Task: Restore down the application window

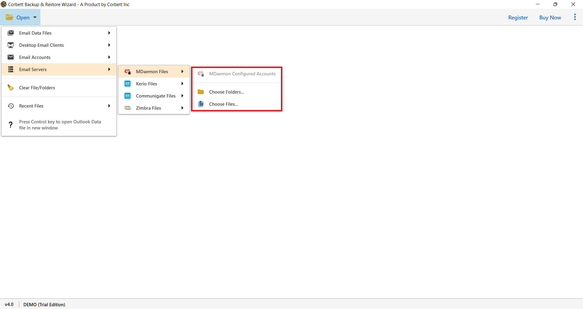Action: (555, 4)
